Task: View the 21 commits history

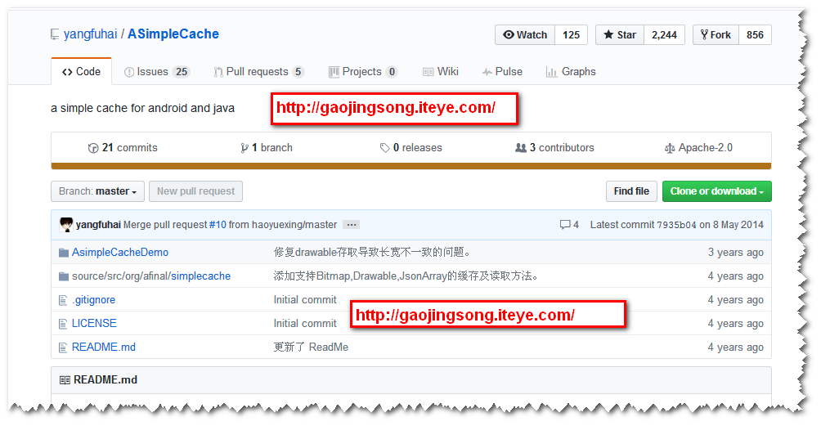Action: tap(123, 148)
